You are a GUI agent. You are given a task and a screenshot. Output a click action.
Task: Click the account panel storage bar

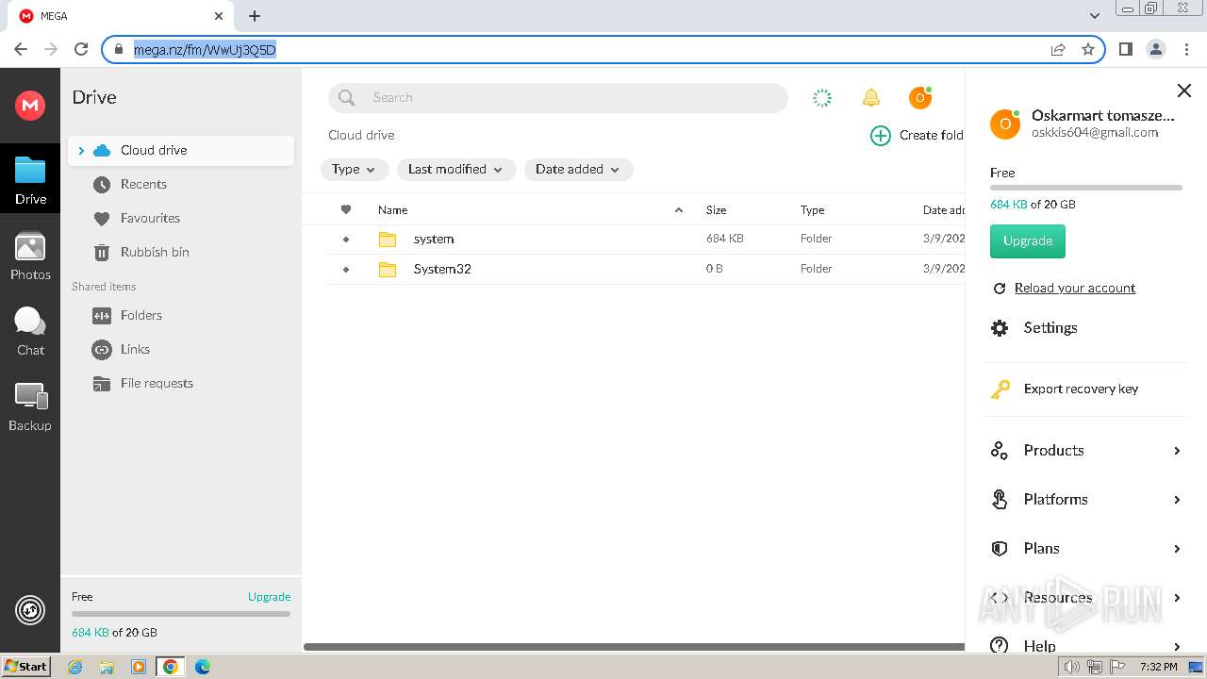coord(1086,188)
